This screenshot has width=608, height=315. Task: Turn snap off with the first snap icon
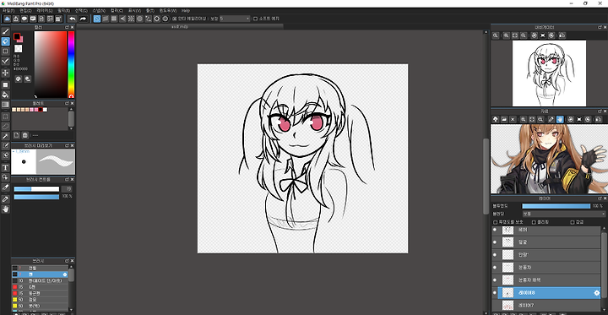tap(97, 19)
